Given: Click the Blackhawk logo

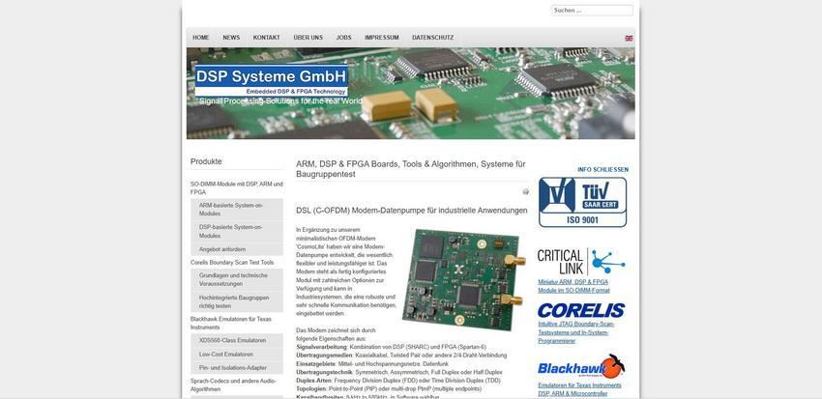Looking at the screenshot, I should point(581,366).
